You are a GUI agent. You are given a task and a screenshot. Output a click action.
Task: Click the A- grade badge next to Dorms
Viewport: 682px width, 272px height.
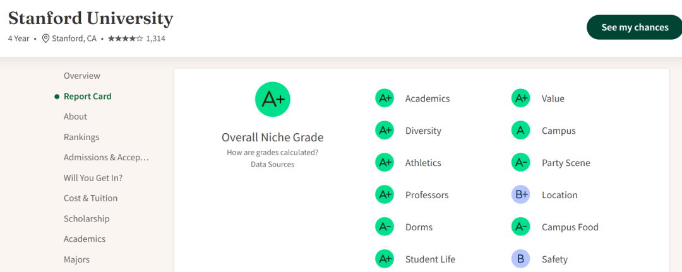[x=385, y=227]
